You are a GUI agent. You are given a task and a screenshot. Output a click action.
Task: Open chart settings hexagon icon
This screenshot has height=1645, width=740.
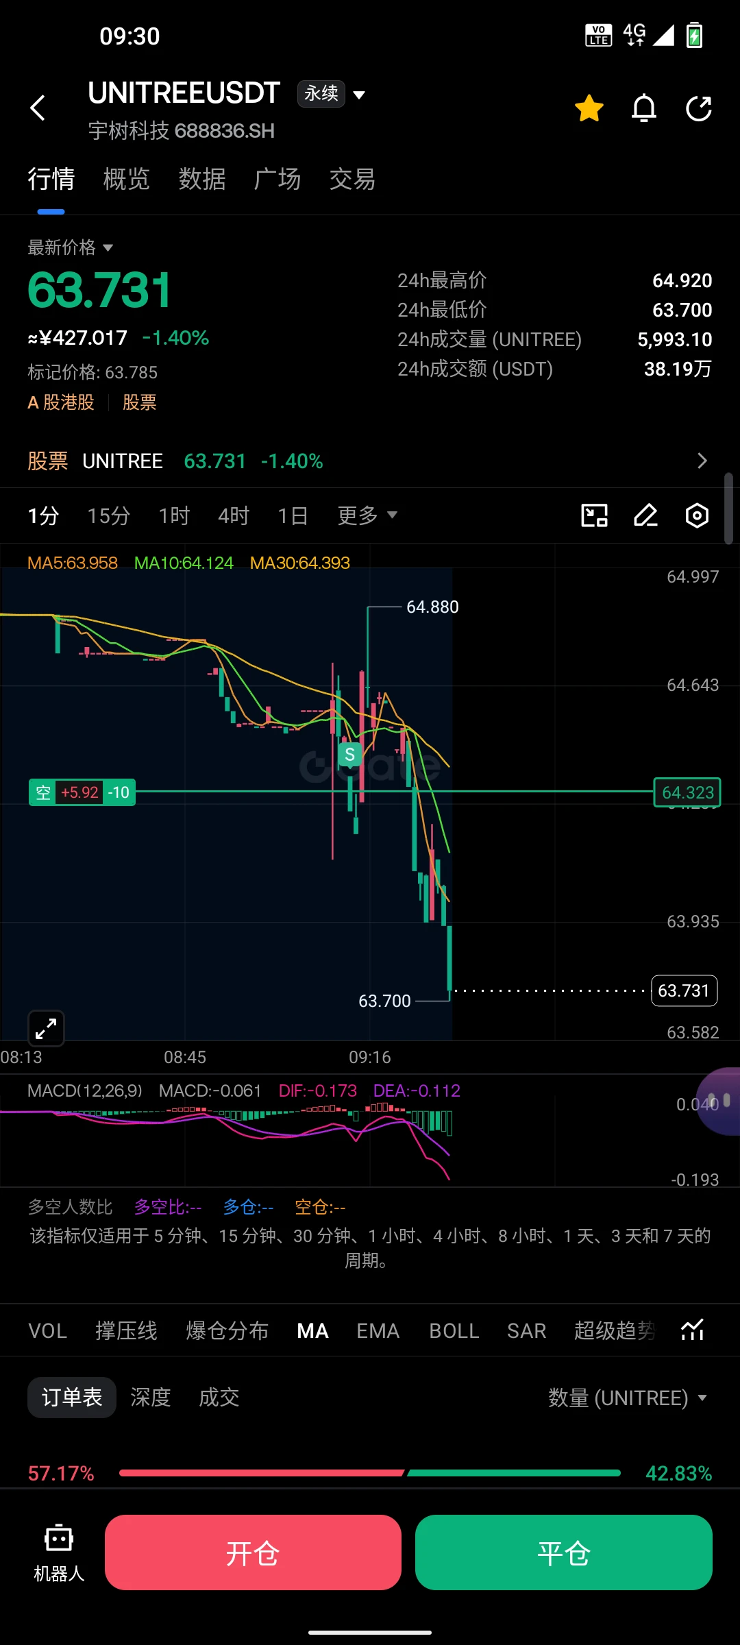(x=697, y=515)
